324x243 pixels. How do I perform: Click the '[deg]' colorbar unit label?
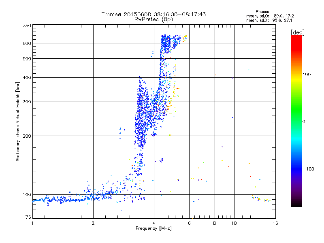pyautogui.click(x=297, y=32)
